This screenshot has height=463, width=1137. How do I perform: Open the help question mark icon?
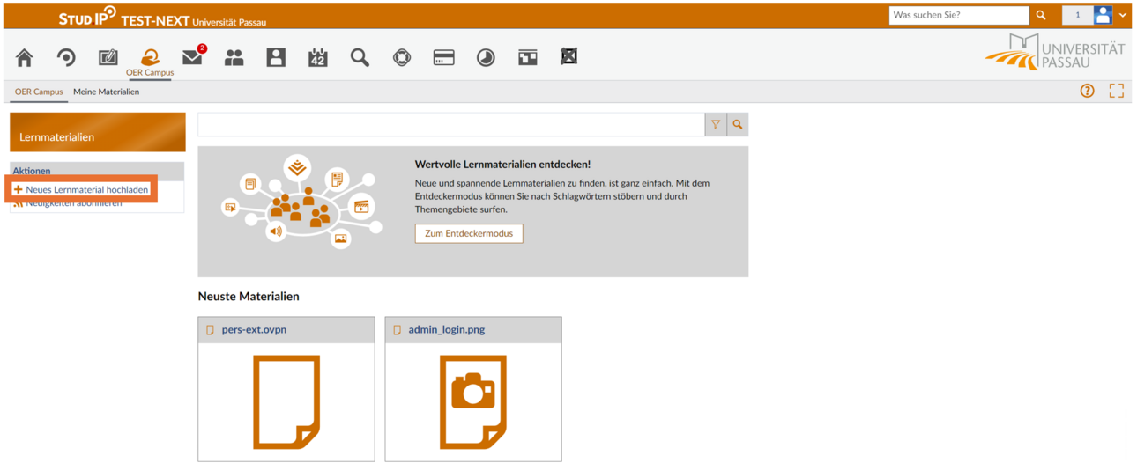pos(1087,91)
